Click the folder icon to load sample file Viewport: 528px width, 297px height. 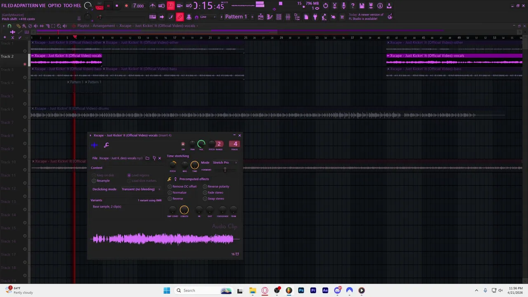(147, 158)
